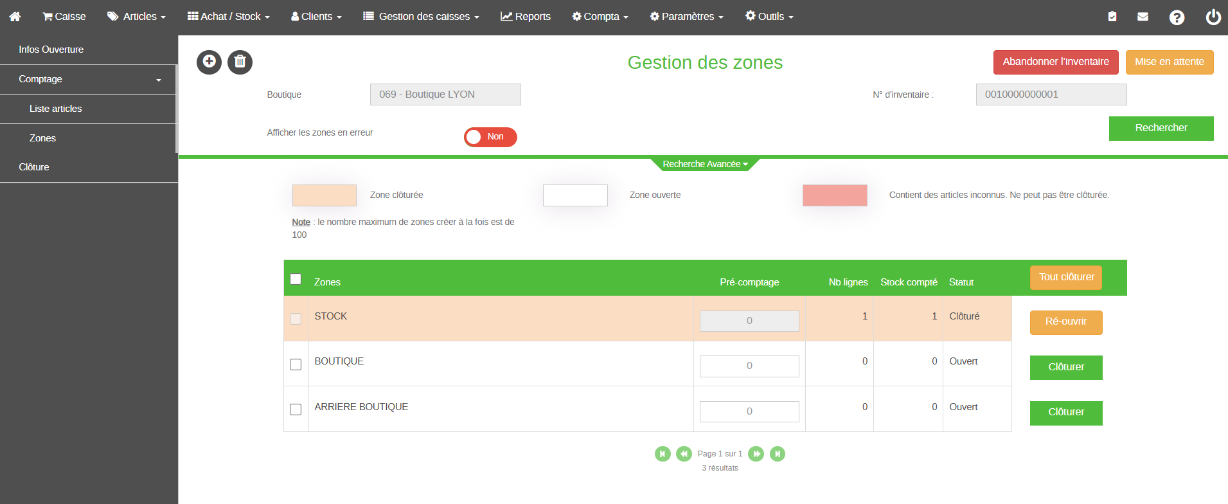Go to next page of results
Viewport: 1228px width, 504px height.
(x=756, y=454)
